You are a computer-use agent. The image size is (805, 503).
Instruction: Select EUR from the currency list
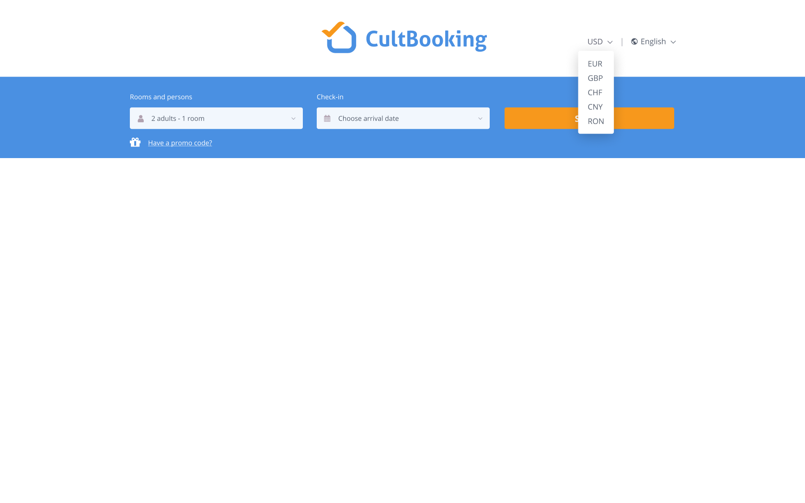point(595,64)
